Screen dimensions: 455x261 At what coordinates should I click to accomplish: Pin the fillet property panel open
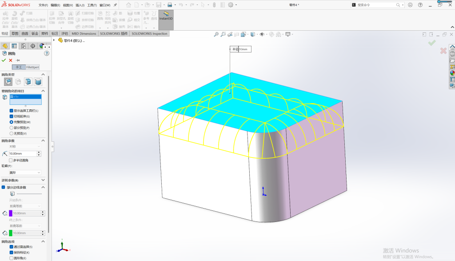click(18, 60)
